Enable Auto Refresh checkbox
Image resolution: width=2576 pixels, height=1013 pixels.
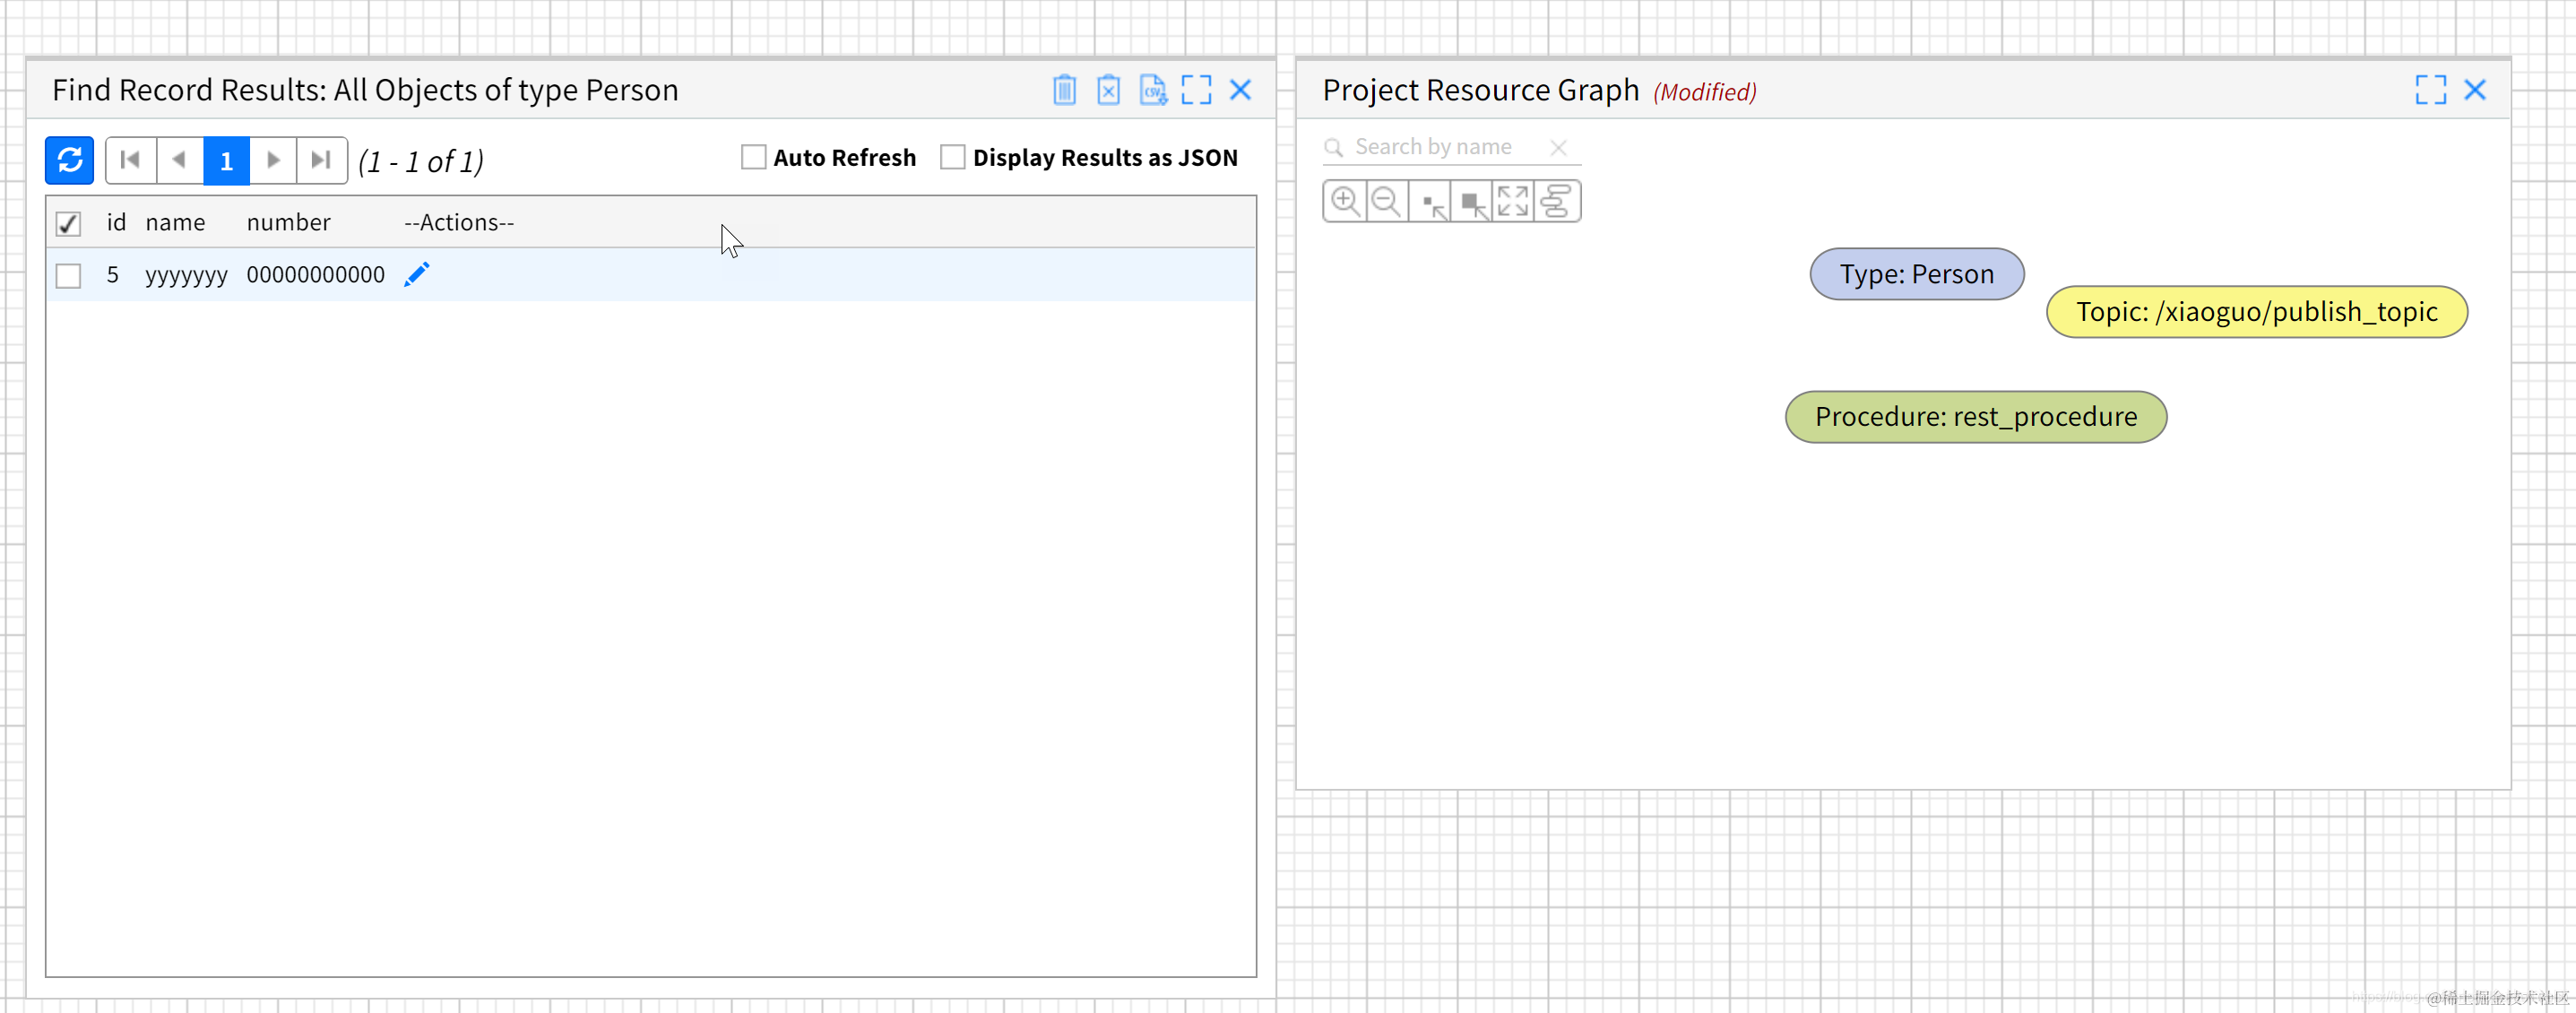click(753, 157)
